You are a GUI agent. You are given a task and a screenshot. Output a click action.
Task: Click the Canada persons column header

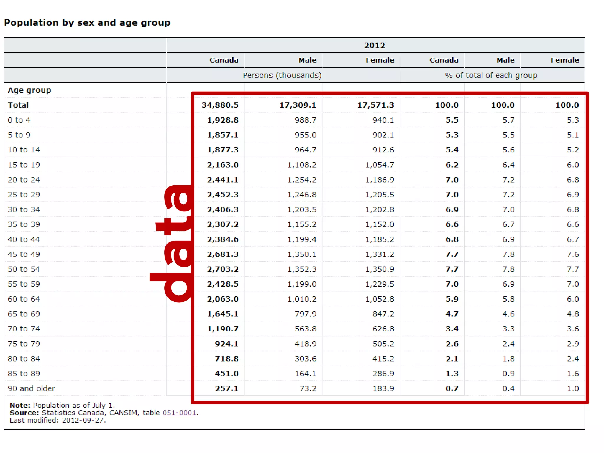224,60
